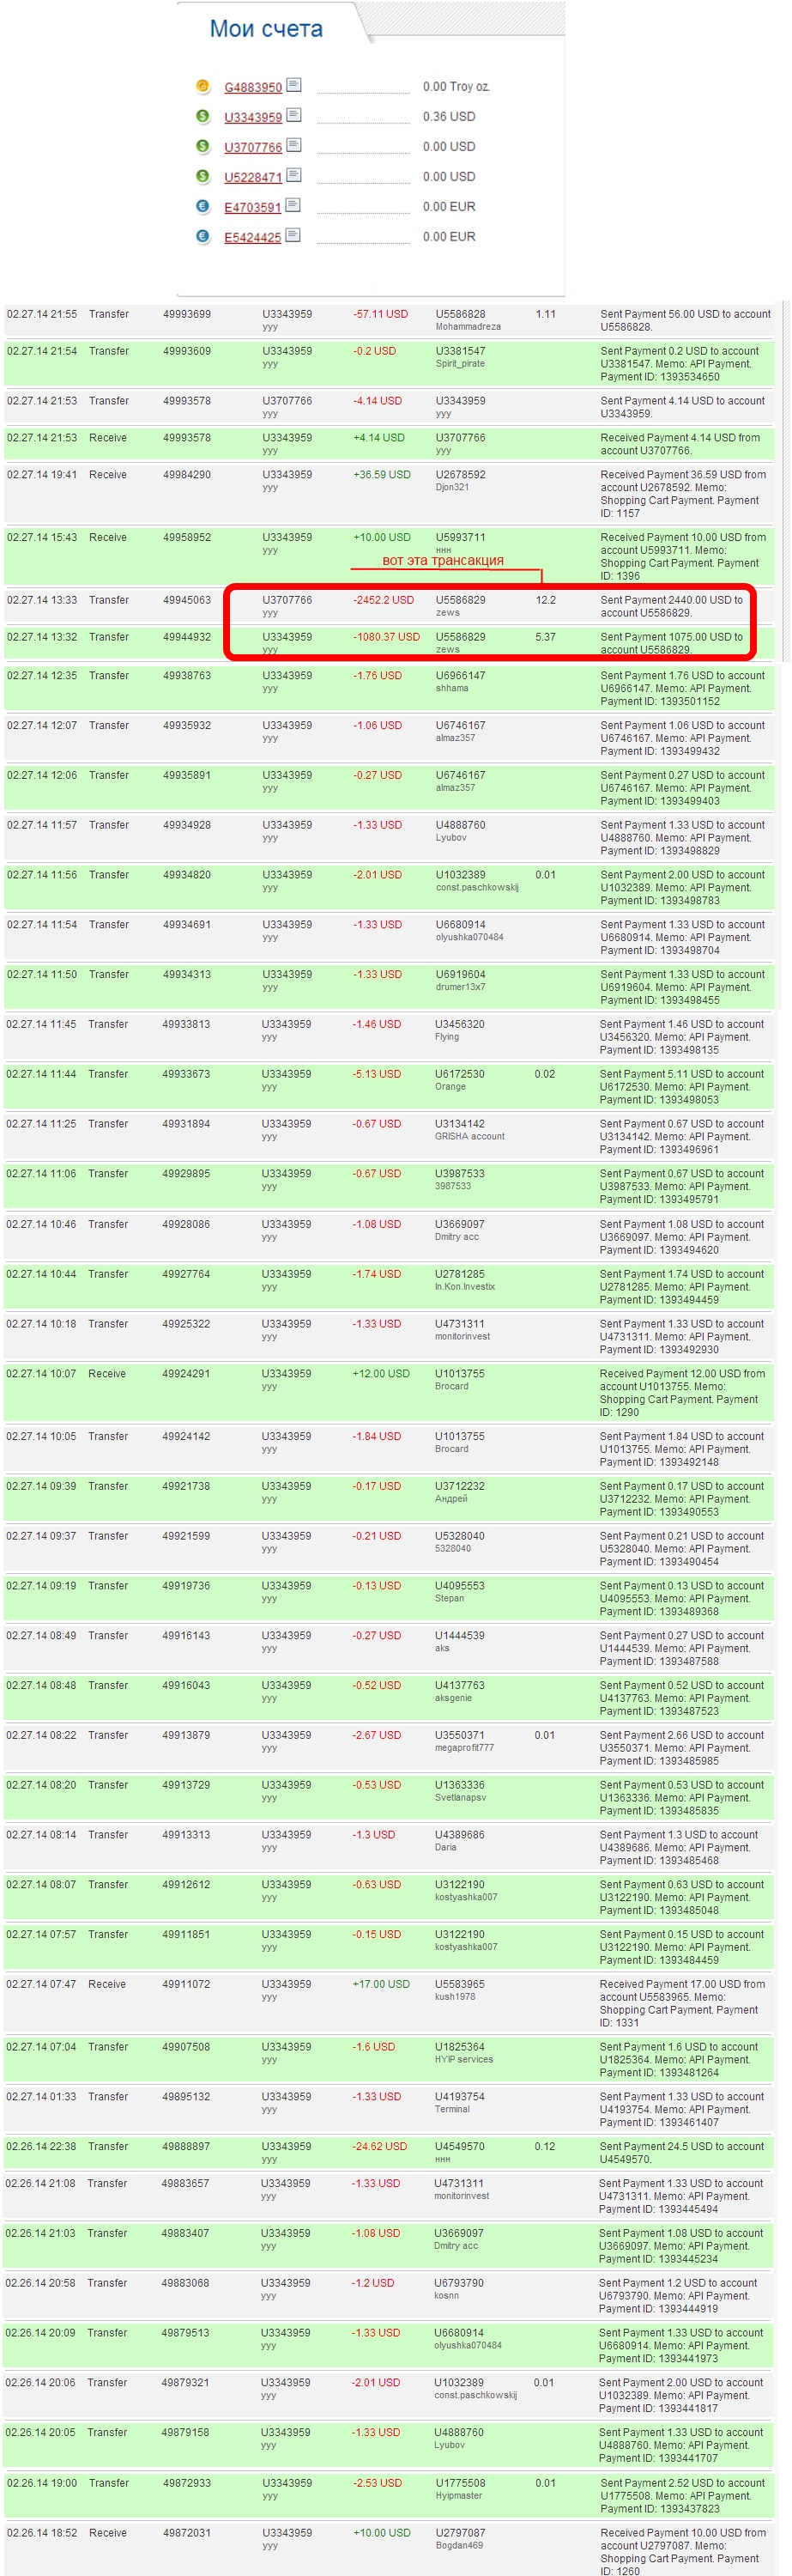Select batch number 49993699
Image resolution: width=792 pixels, height=2576 pixels.
[187, 314]
